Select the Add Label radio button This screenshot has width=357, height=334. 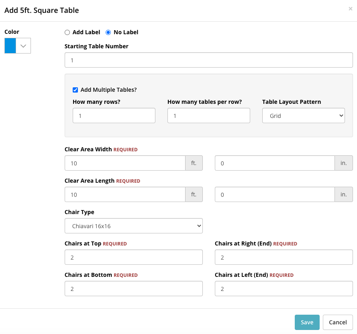point(67,33)
